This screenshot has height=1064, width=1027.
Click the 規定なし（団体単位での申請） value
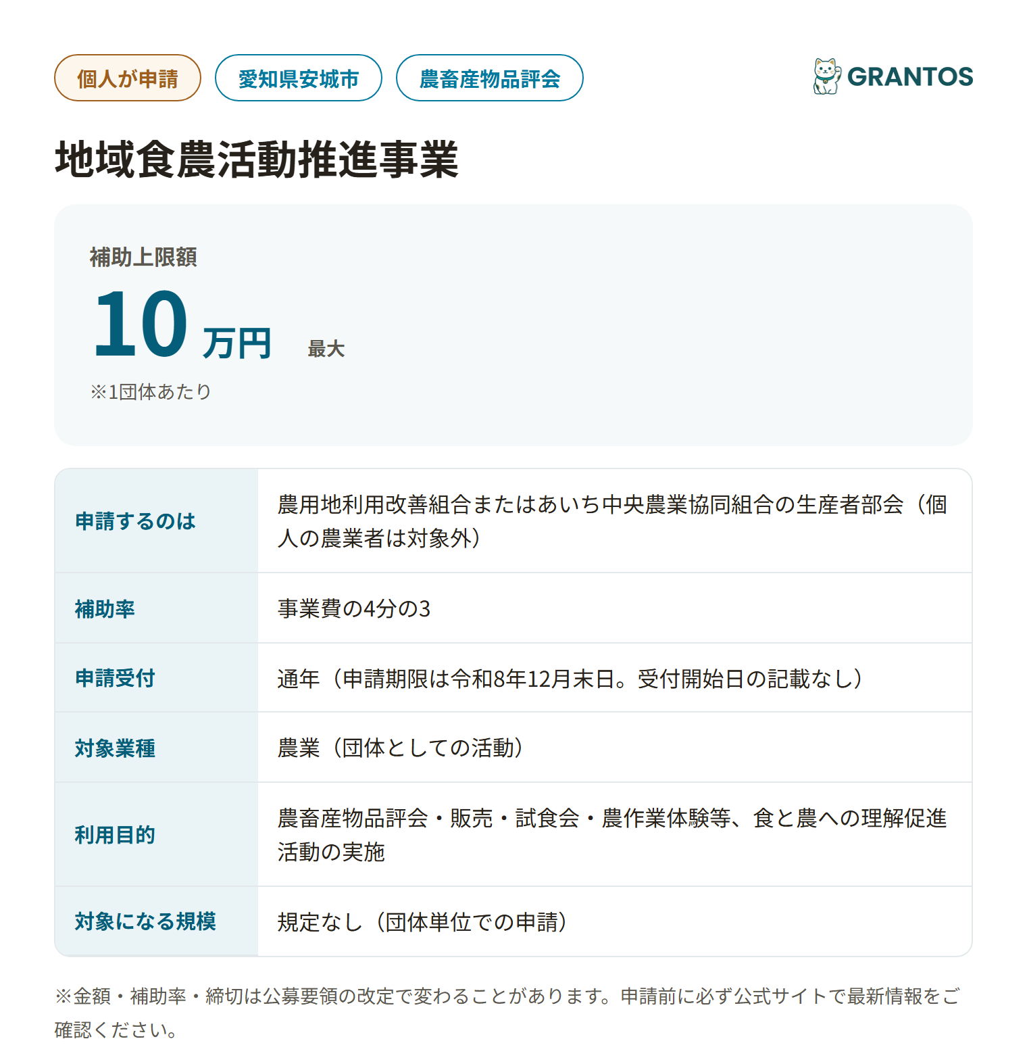tap(422, 922)
